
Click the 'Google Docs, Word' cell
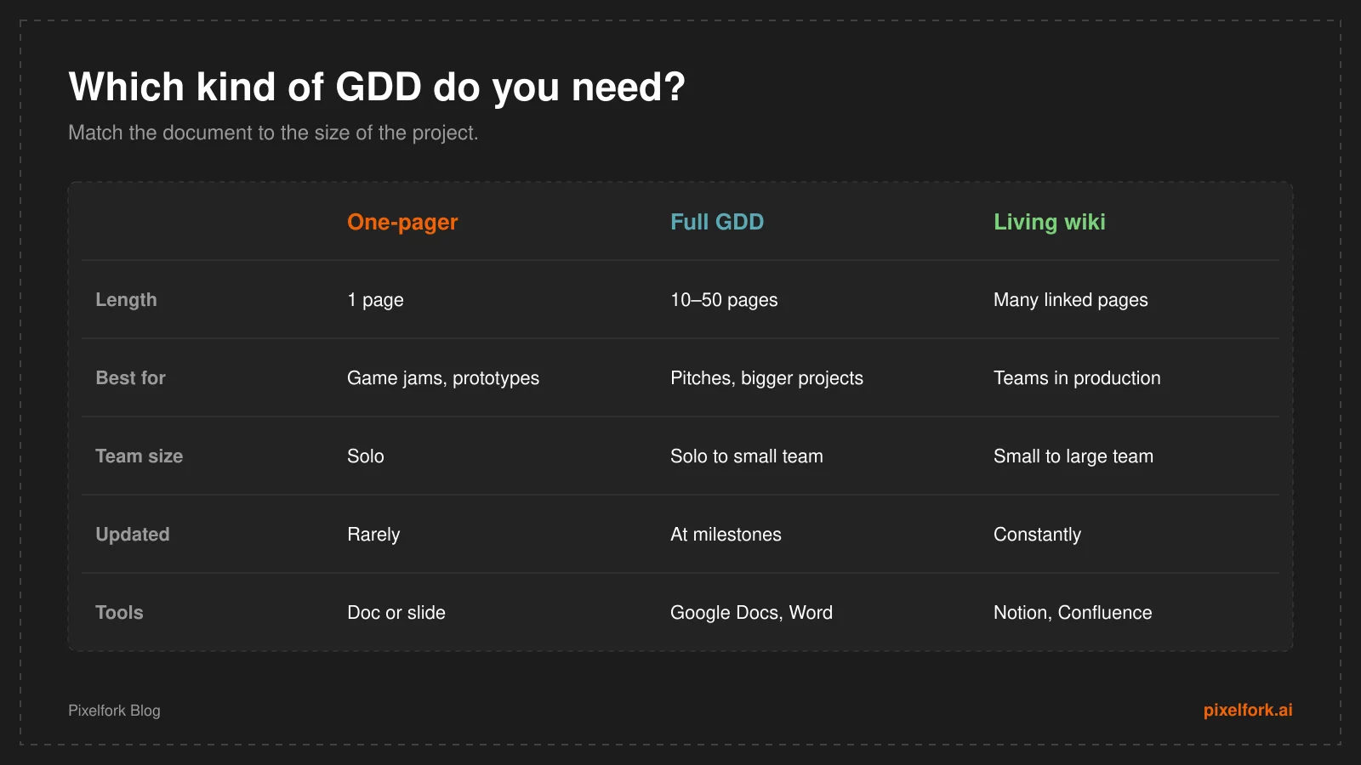tap(751, 613)
